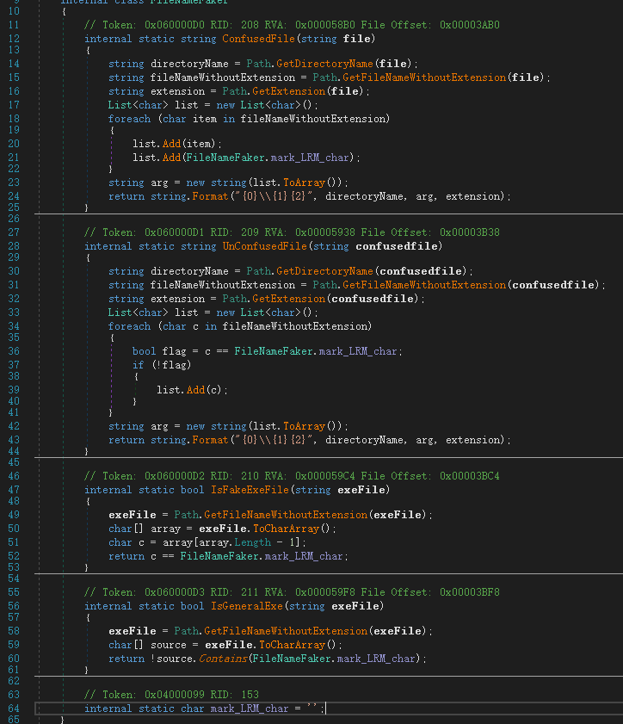Click the Length property on line 51
Screen dimensions: 623x724
(x=252, y=542)
